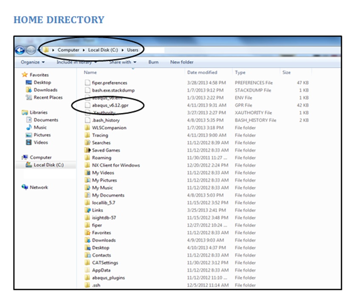Select .bash_history file icon
Viewport: 356px width, 298px height.
click(x=88, y=120)
